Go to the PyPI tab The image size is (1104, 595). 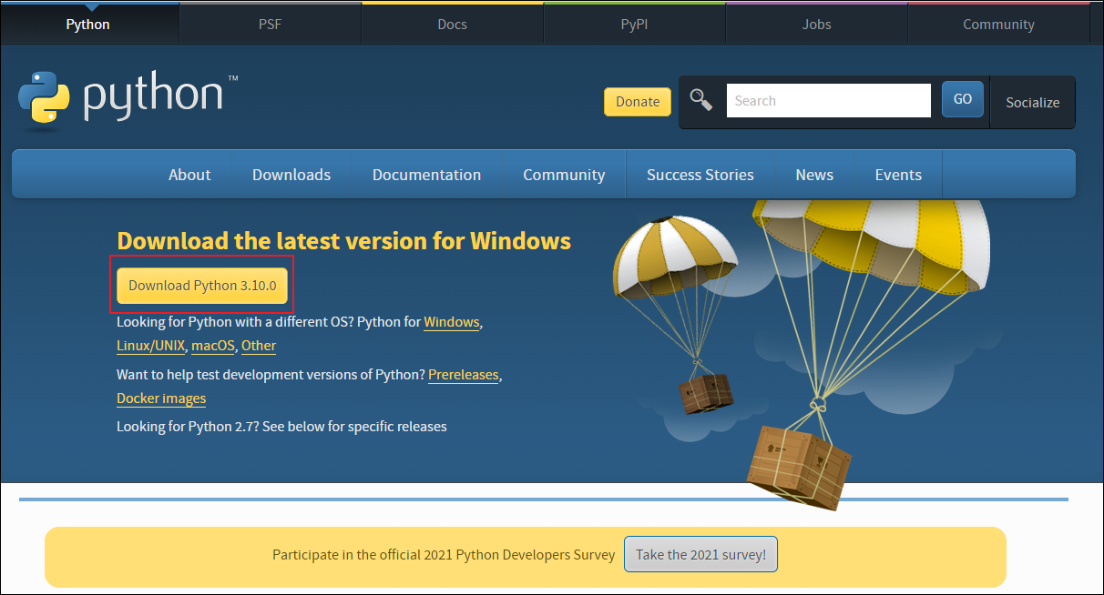pyautogui.click(x=635, y=25)
